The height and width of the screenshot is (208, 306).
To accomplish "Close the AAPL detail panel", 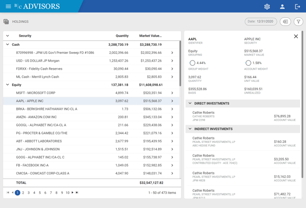I will [x=296, y=37].
